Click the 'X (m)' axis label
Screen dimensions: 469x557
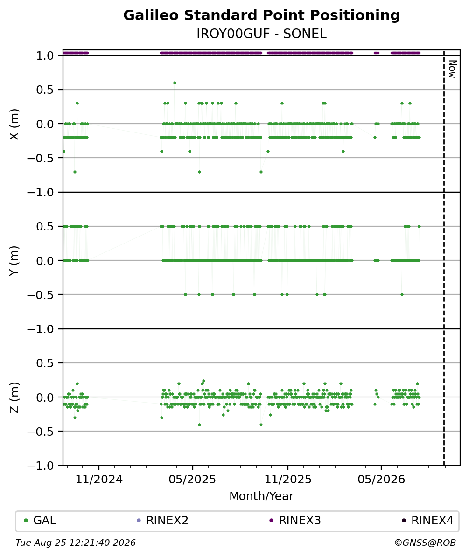14,124
